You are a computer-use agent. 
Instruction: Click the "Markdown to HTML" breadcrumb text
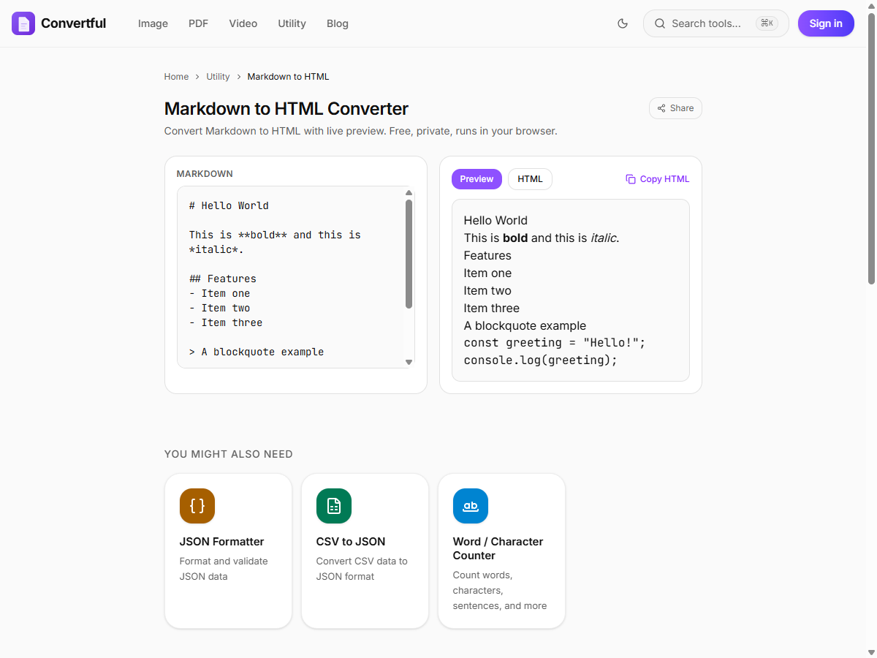pos(288,77)
